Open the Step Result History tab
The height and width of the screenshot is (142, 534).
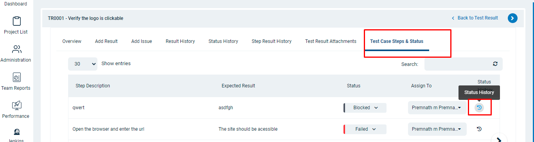pos(271,41)
